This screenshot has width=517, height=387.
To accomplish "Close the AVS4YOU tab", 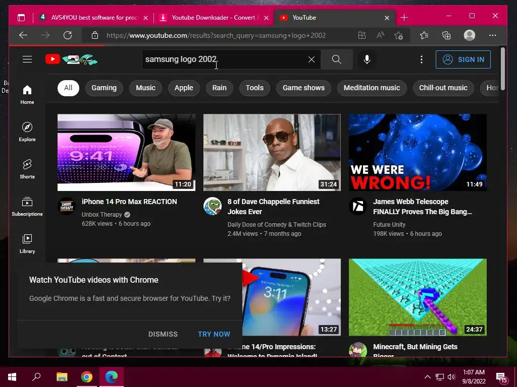I will click(146, 18).
